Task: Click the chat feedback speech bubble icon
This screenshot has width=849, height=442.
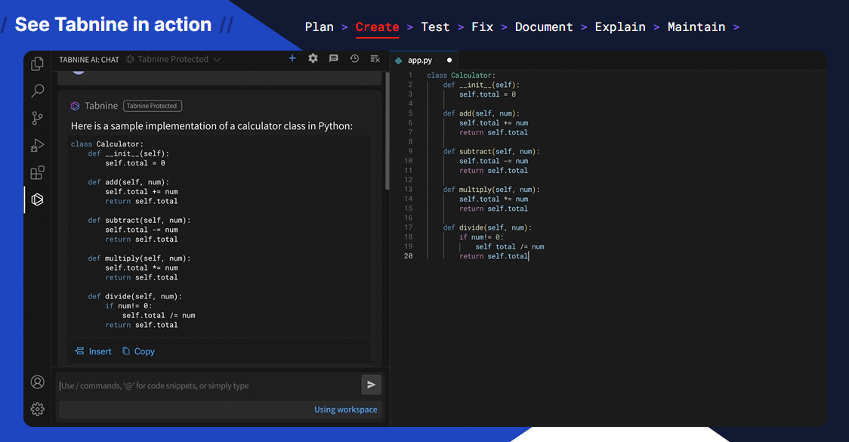Action: click(334, 58)
